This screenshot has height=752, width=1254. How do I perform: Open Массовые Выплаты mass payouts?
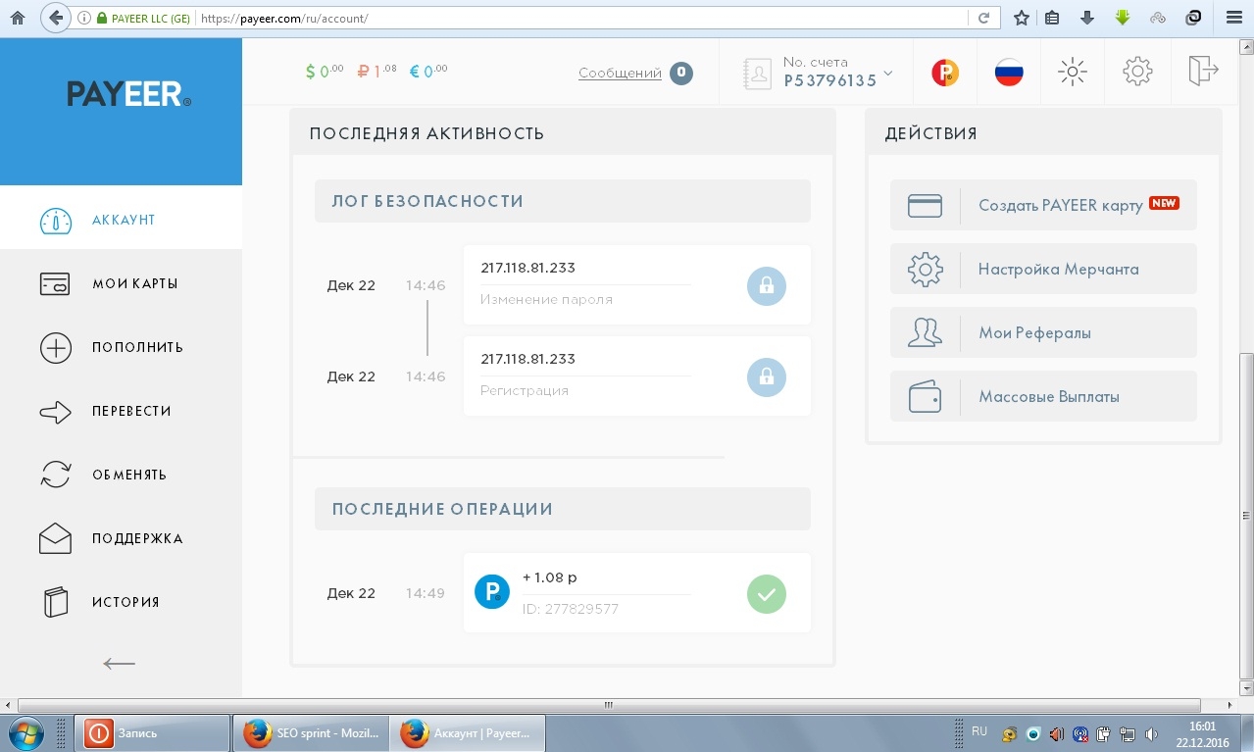coord(1043,396)
